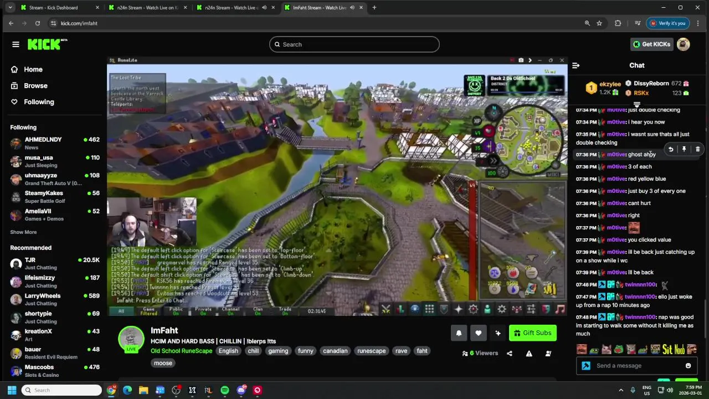Open the emoji picker in chat

point(688,366)
